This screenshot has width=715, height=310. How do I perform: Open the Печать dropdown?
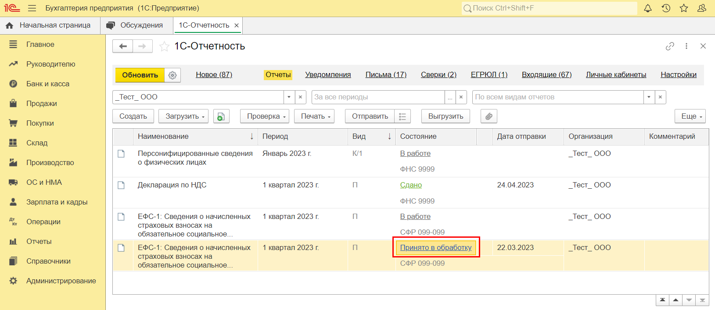point(314,116)
